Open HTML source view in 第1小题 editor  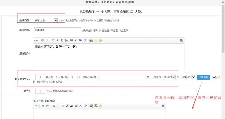[x=37, y=106]
